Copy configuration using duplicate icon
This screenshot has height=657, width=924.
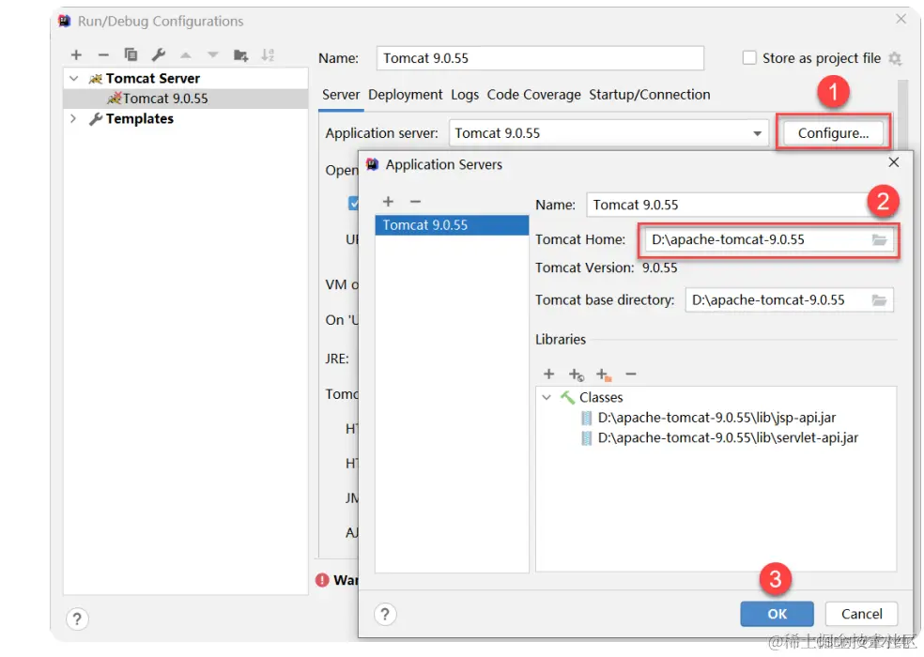click(131, 54)
